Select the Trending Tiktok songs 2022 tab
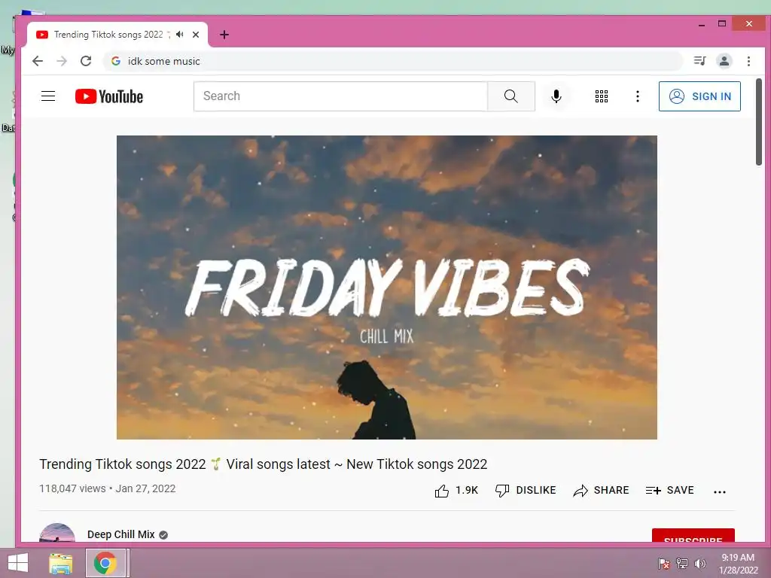The image size is (771, 578). [x=117, y=35]
